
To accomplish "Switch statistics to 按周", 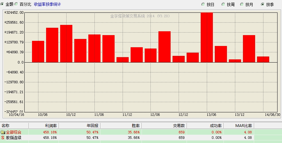I will point(223,4).
